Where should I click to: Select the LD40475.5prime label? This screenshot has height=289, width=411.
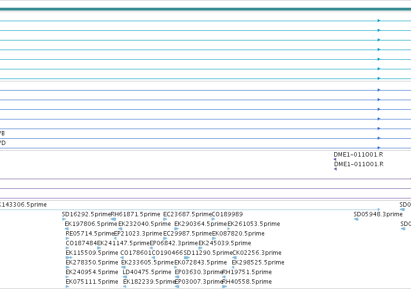click(147, 272)
